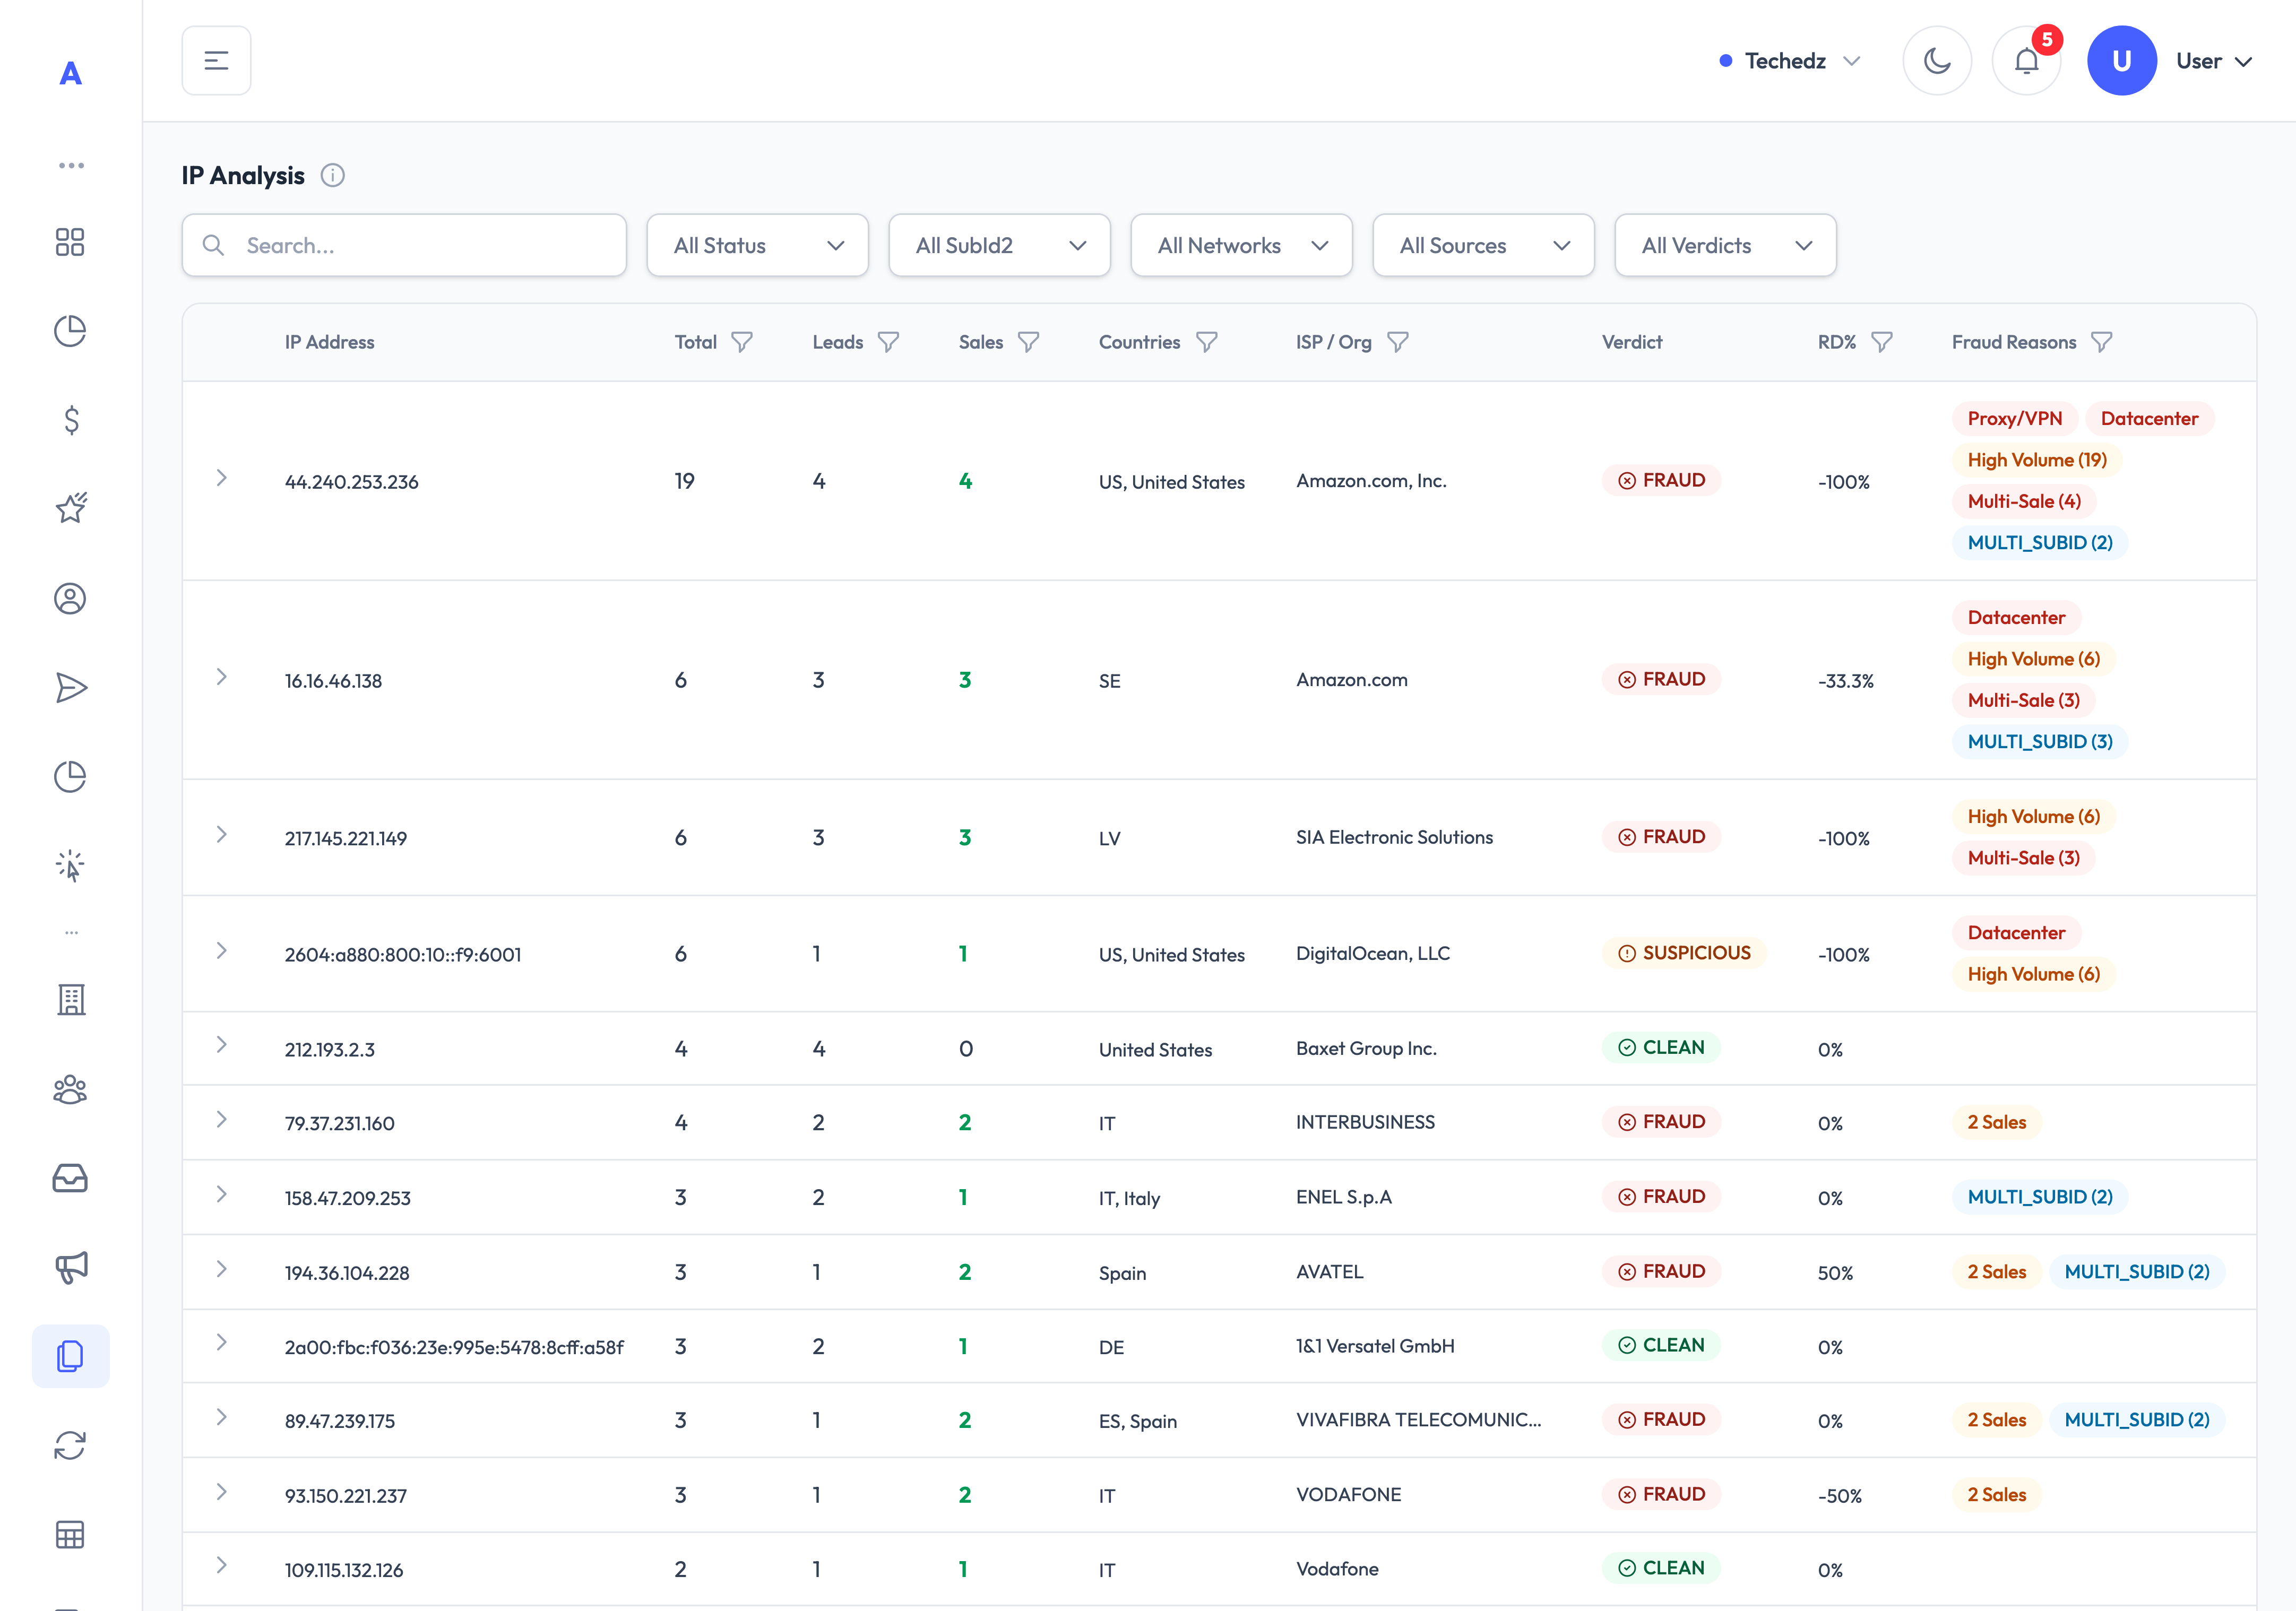This screenshot has width=2296, height=1611.
Task: Select the SIA Electronic Solutions cell
Action: [x=1394, y=838]
